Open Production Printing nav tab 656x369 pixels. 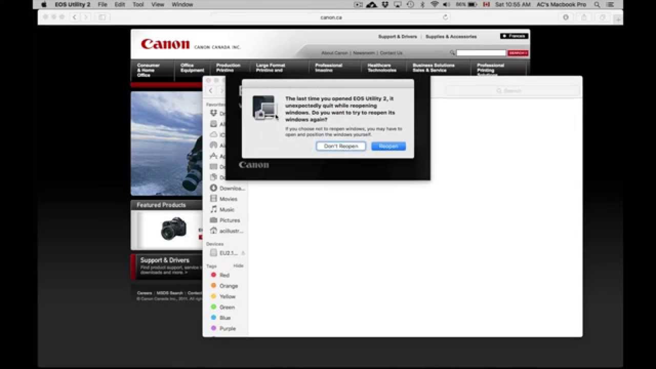point(229,68)
